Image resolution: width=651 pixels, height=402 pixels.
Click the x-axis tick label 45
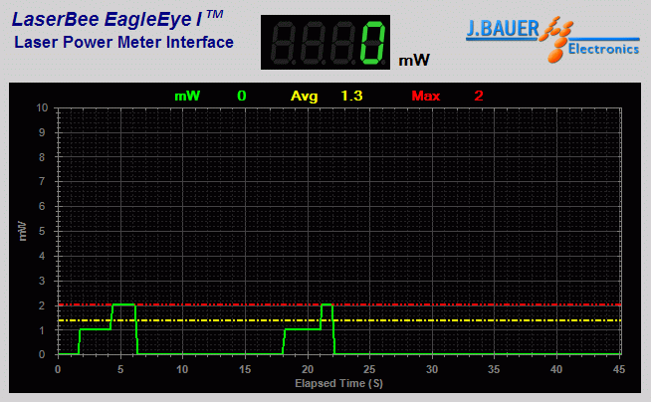point(618,369)
